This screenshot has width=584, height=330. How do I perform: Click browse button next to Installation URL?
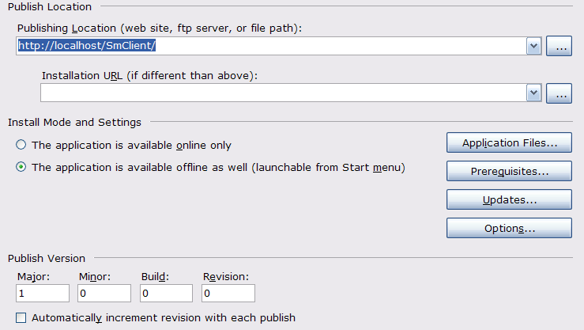coord(559,93)
